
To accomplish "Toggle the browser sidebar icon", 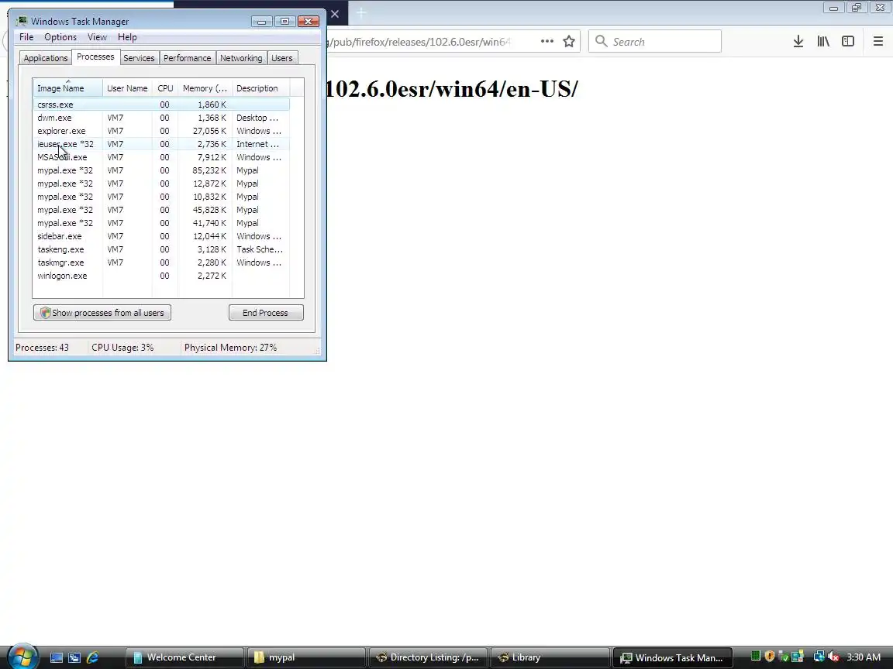I will (848, 41).
